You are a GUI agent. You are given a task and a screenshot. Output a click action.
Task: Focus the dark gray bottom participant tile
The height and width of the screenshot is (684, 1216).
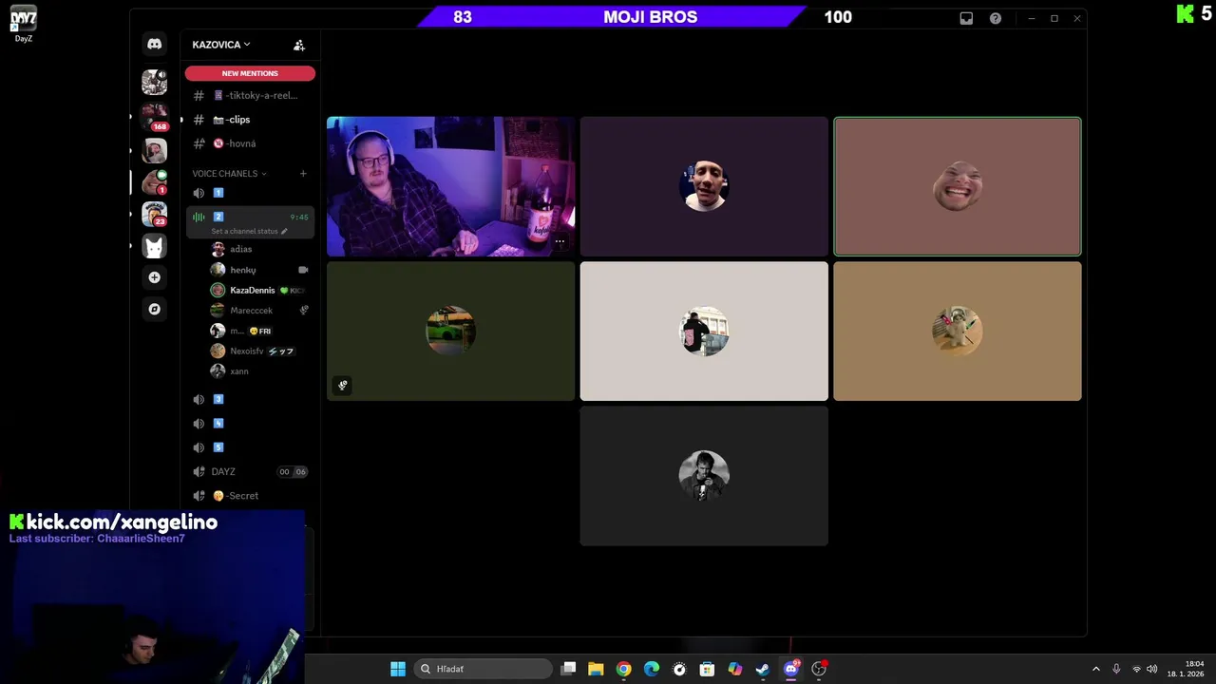(x=704, y=476)
